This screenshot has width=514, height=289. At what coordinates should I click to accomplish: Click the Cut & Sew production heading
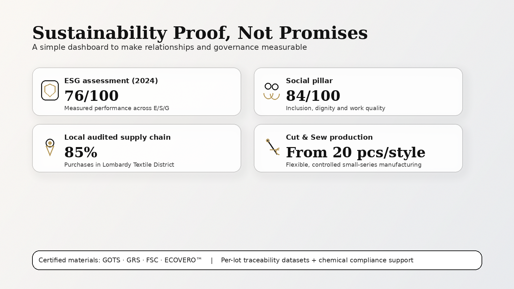[x=329, y=137]
